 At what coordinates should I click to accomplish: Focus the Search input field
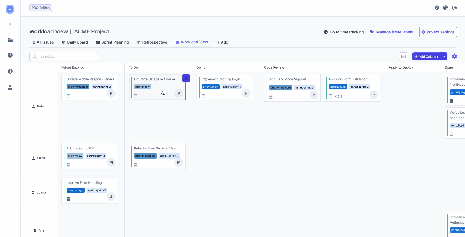pos(64,56)
